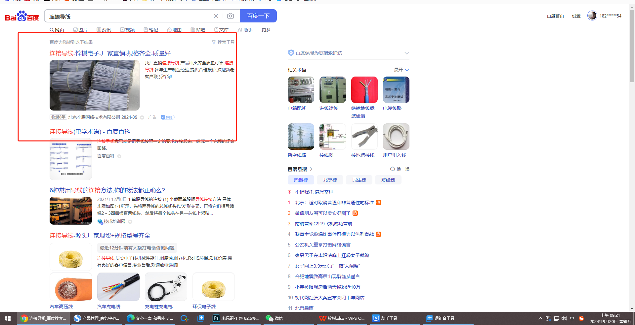Viewport: 635px width, 325px height.
Task: Show hidden system tray icons
Action: click(540, 318)
